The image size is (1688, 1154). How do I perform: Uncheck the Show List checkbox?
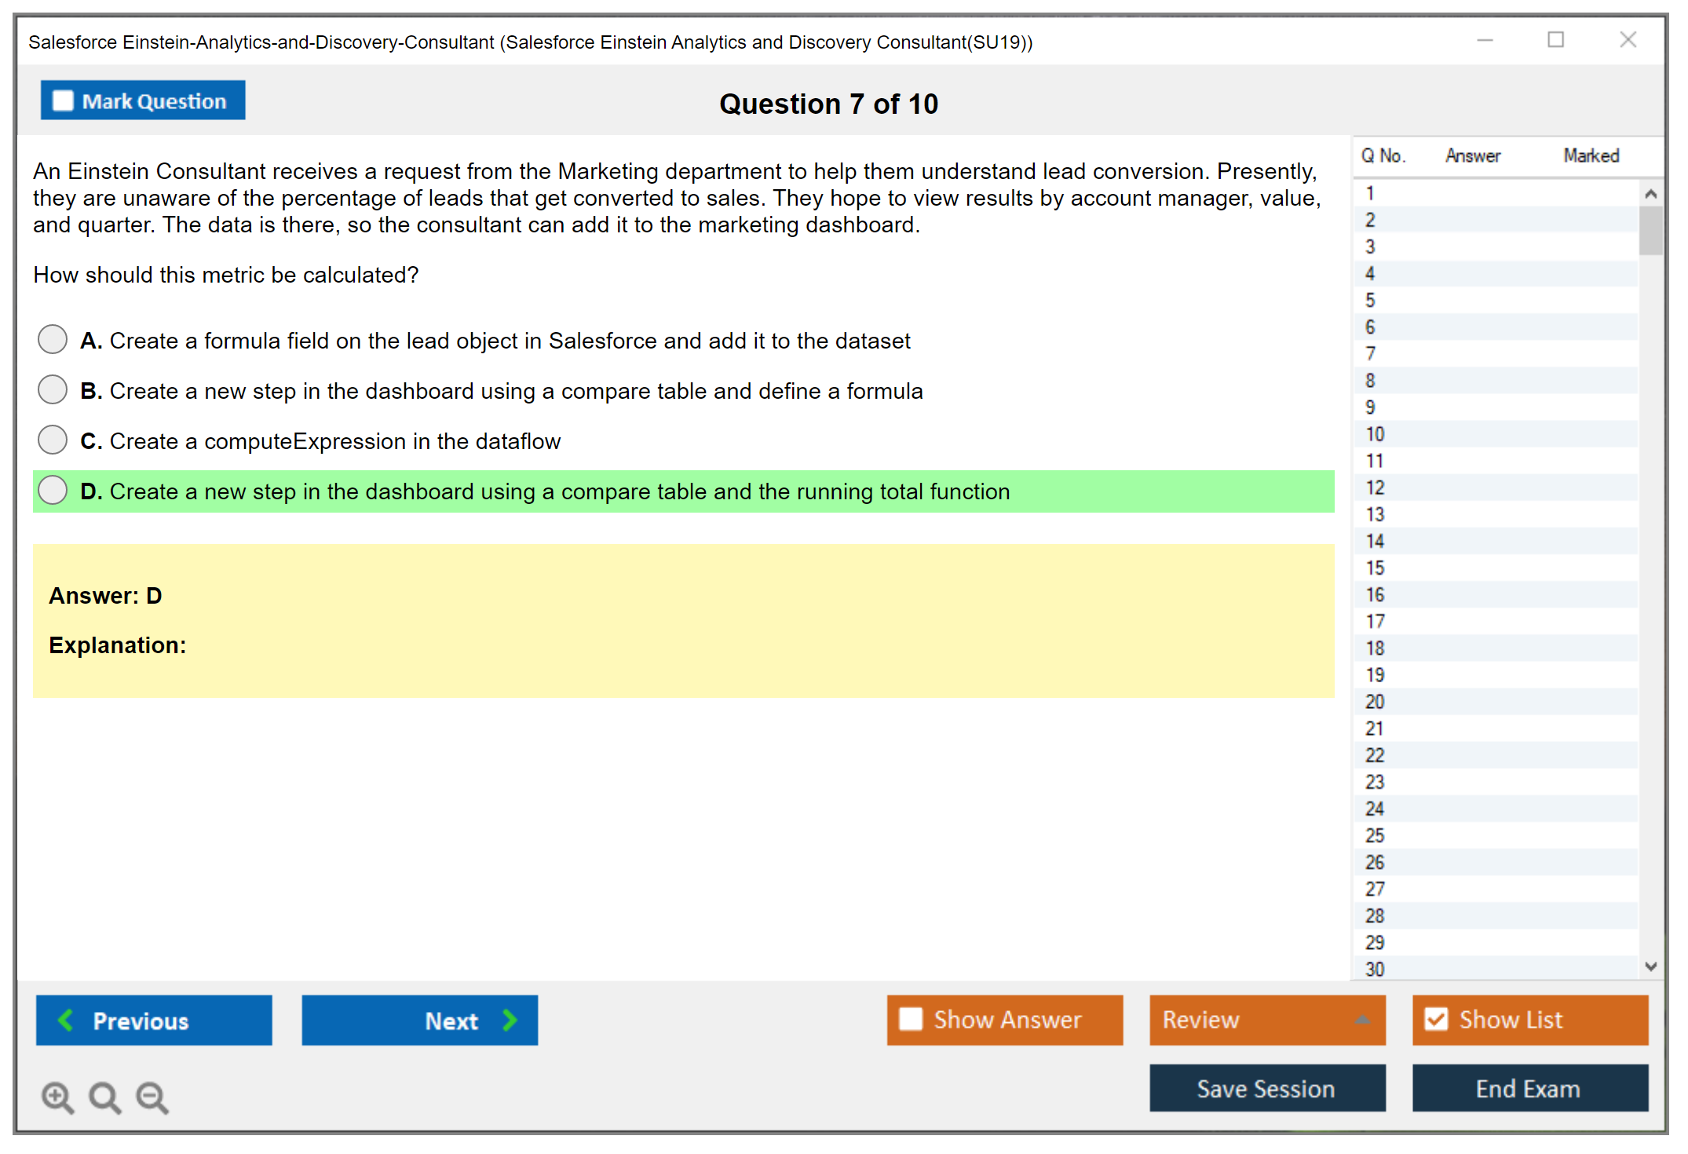(x=1436, y=1019)
